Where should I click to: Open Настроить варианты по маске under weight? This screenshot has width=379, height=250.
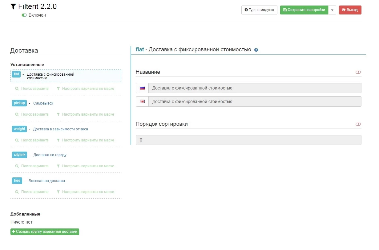pos(85,140)
